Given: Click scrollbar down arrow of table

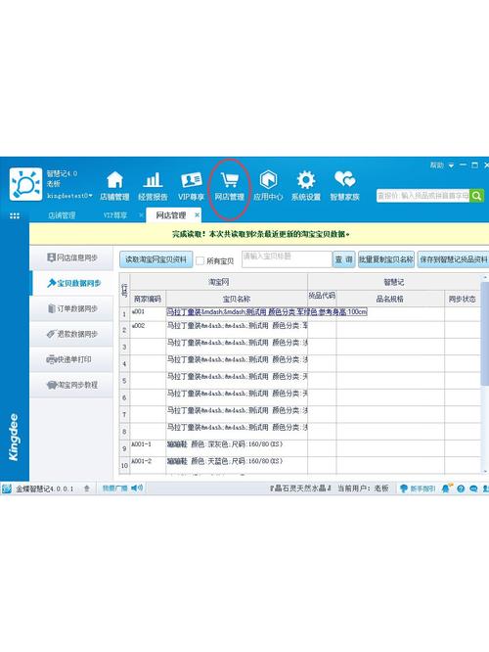Looking at the screenshot, I should pyautogui.click(x=485, y=471).
